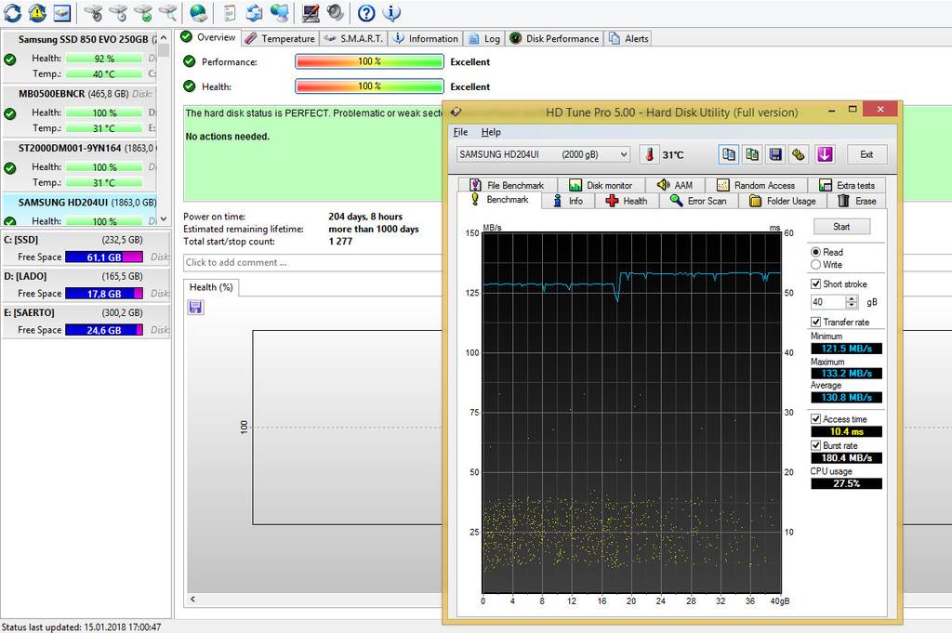Open help via the blue question mark icon
The image size is (952, 633).
(x=366, y=12)
